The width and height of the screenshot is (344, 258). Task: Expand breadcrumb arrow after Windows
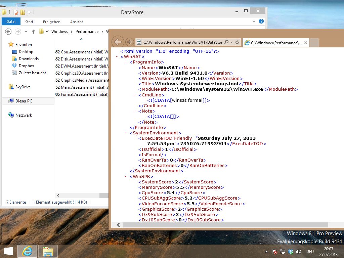[x=72, y=32]
